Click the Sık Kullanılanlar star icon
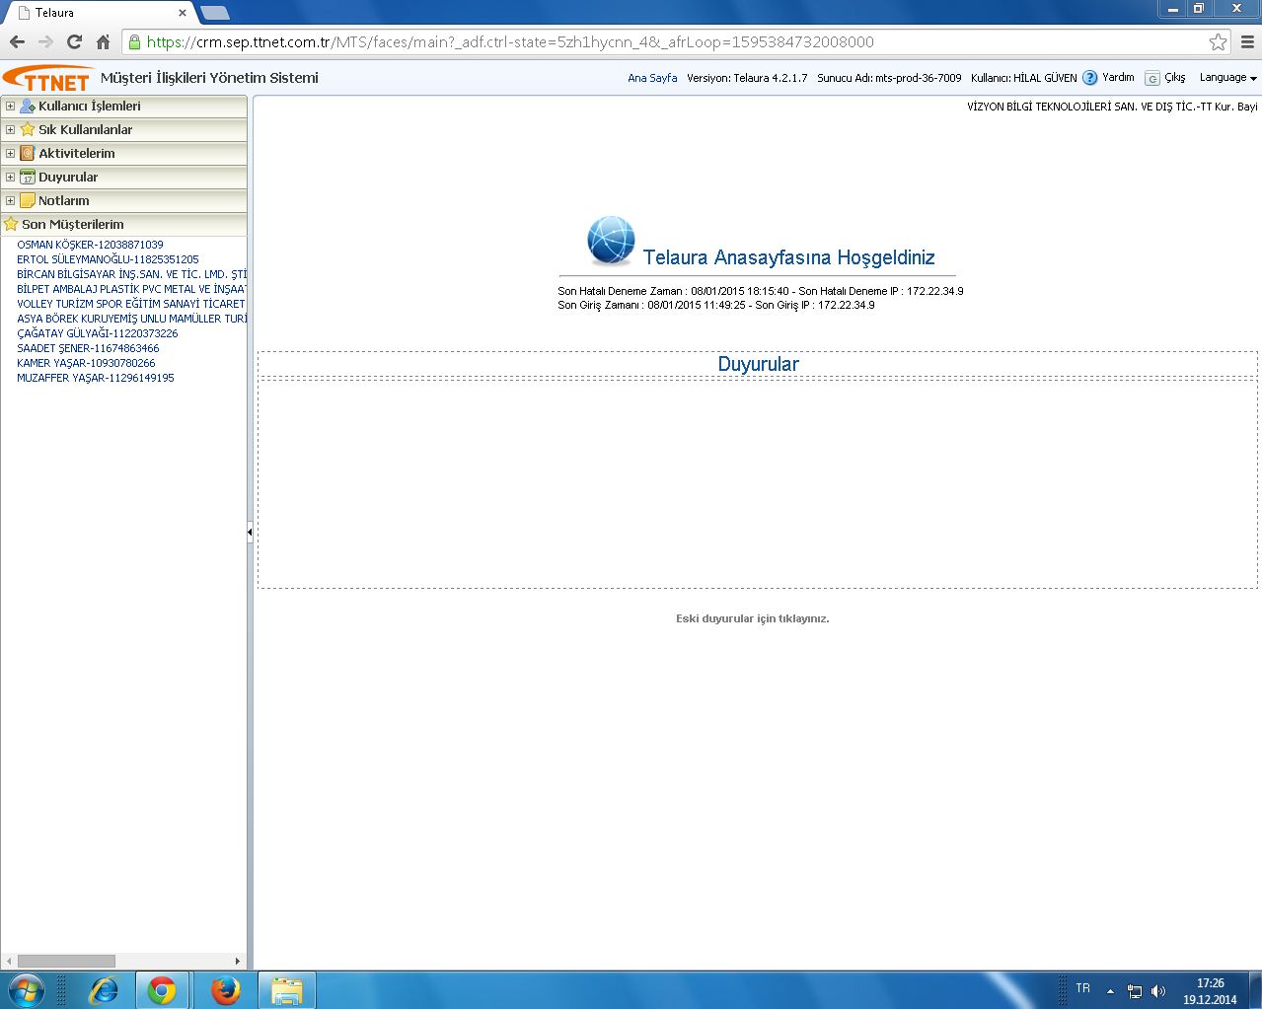Screen dimensions: 1262x1009 [x=28, y=129]
